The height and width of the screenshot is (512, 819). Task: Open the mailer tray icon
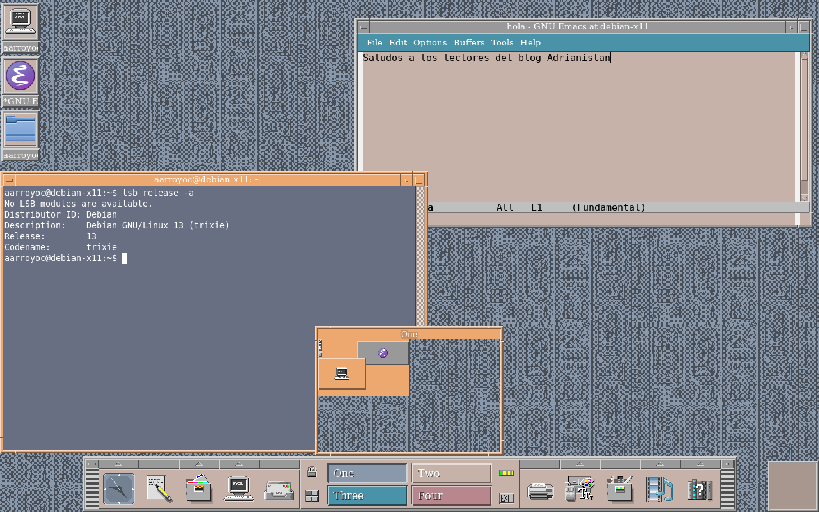(279, 490)
